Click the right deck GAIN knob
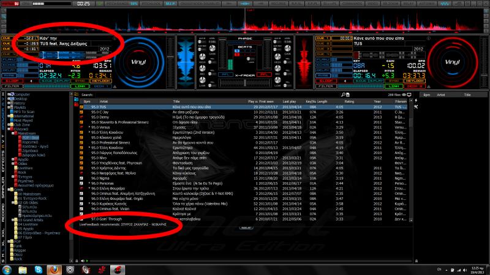This screenshot has width=490, height=275. coord(287,48)
